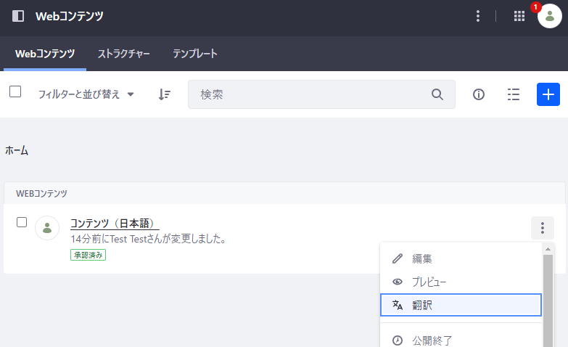The height and width of the screenshot is (347, 568).
Task: Show the information panel
Action: pyautogui.click(x=479, y=94)
